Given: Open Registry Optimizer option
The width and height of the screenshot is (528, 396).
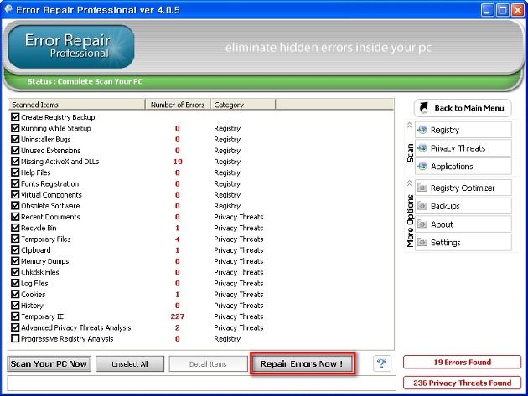Looking at the screenshot, I should coord(463,188).
